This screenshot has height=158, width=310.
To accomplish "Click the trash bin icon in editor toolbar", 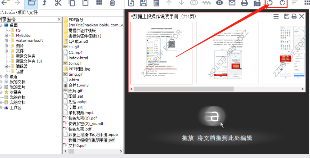I will [x=156, y=3].
